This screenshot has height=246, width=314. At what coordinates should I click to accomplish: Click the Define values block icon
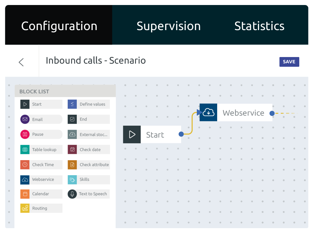coord(72,104)
